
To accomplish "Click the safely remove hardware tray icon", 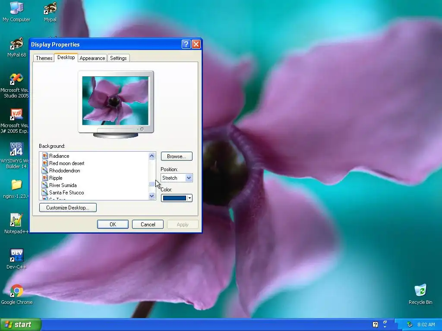I will [x=410, y=325].
